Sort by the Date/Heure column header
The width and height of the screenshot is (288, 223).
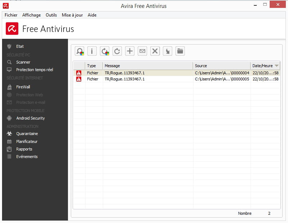click(x=265, y=66)
